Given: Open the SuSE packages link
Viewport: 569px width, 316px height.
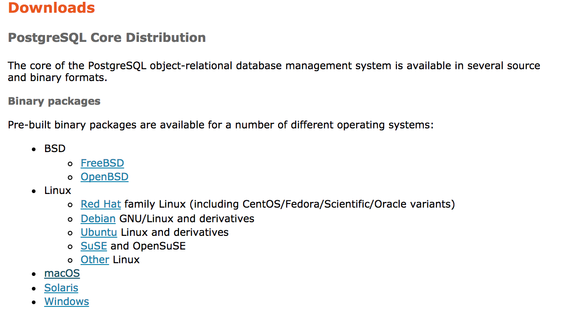Looking at the screenshot, I should click(93, 246).
